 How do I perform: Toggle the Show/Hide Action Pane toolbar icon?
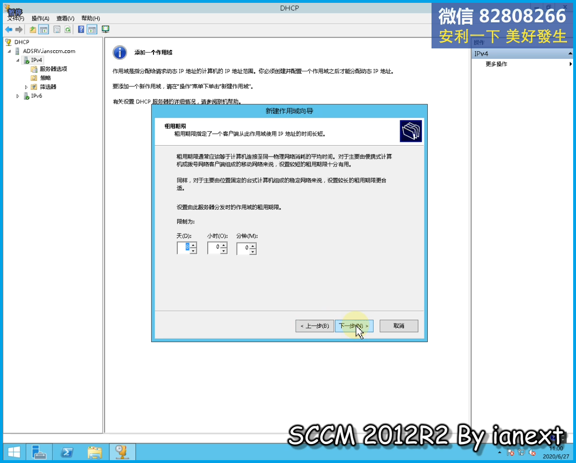[x=92, y=29]
